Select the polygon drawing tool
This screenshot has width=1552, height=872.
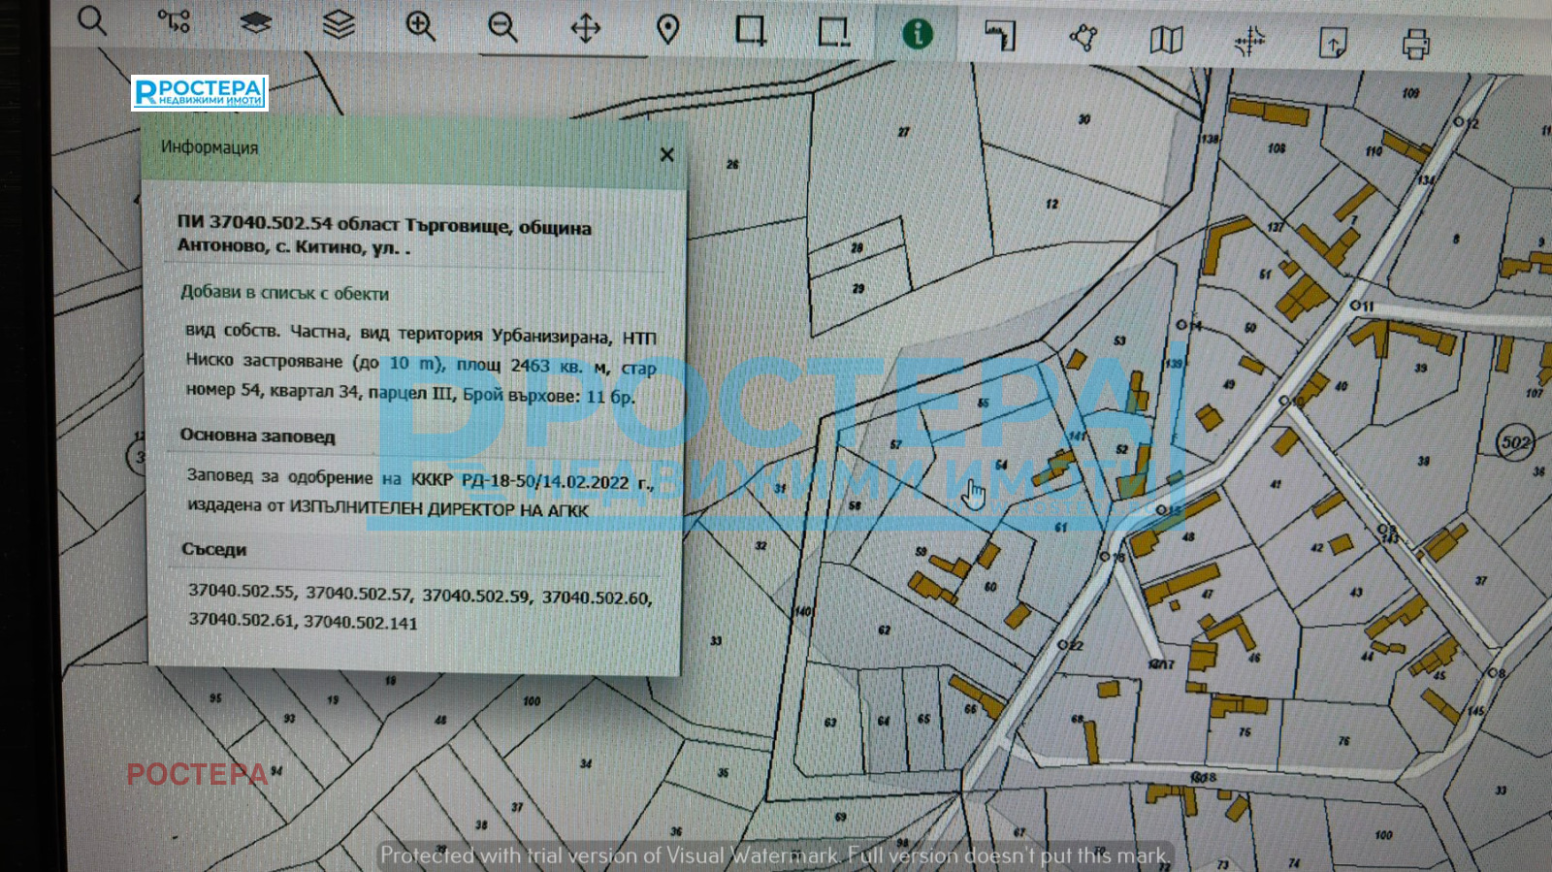pos(1083,38)
